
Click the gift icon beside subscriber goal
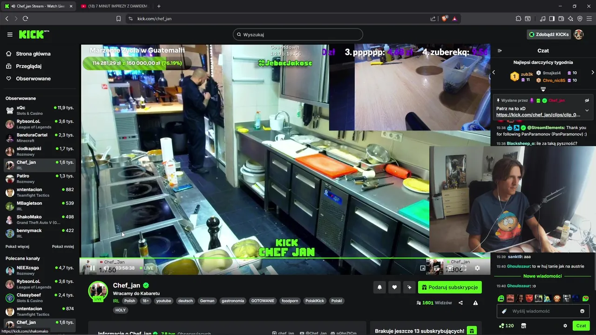(x=472, y=331)
